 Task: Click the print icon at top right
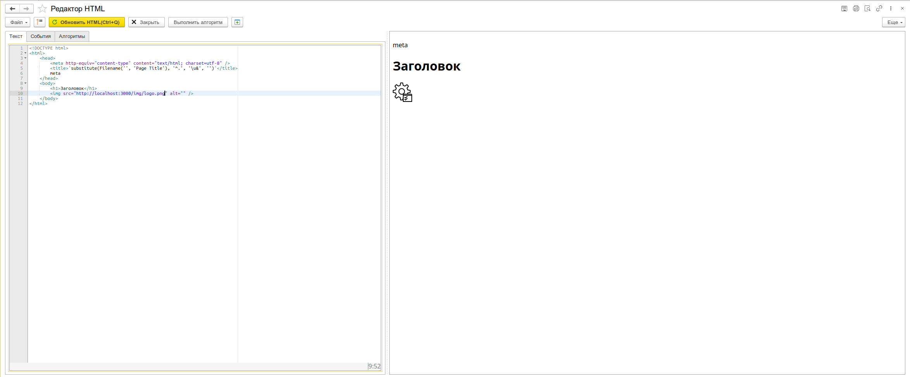pyautogui.click(x=856, y=9)
